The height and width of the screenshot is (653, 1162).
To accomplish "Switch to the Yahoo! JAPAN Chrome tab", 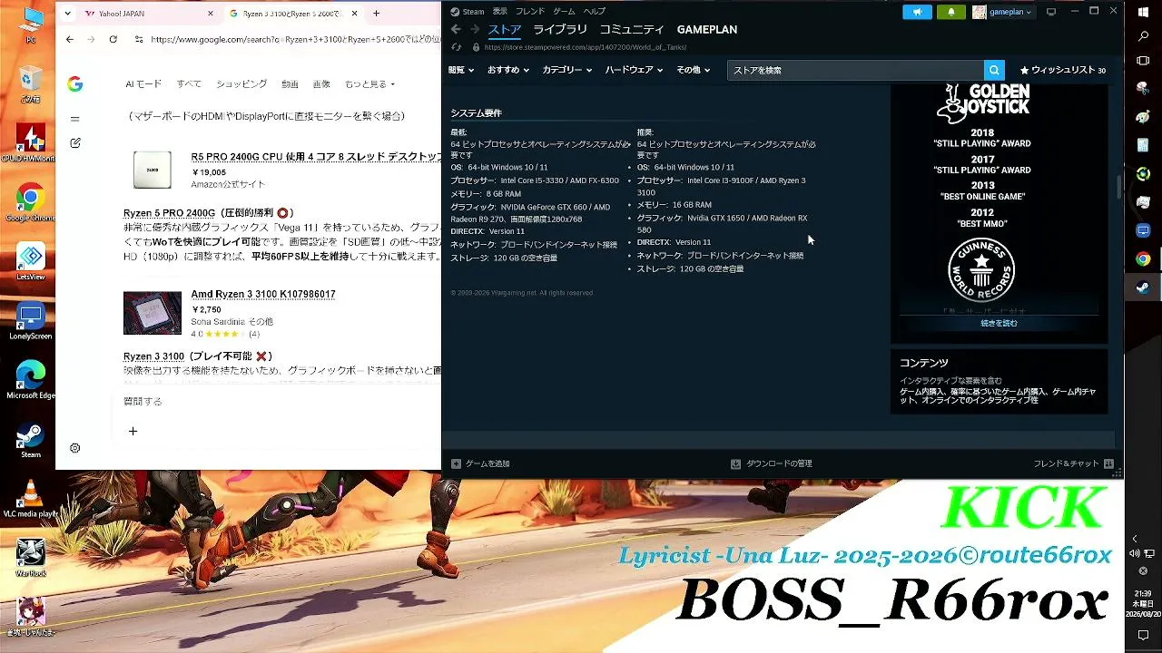I will (x=150, y=14).
